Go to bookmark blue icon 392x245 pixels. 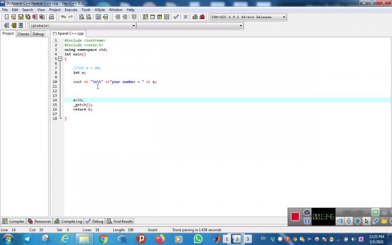(21, 25)
